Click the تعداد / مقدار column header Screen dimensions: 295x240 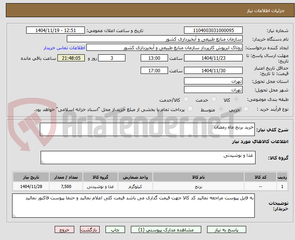click(66, 177)
